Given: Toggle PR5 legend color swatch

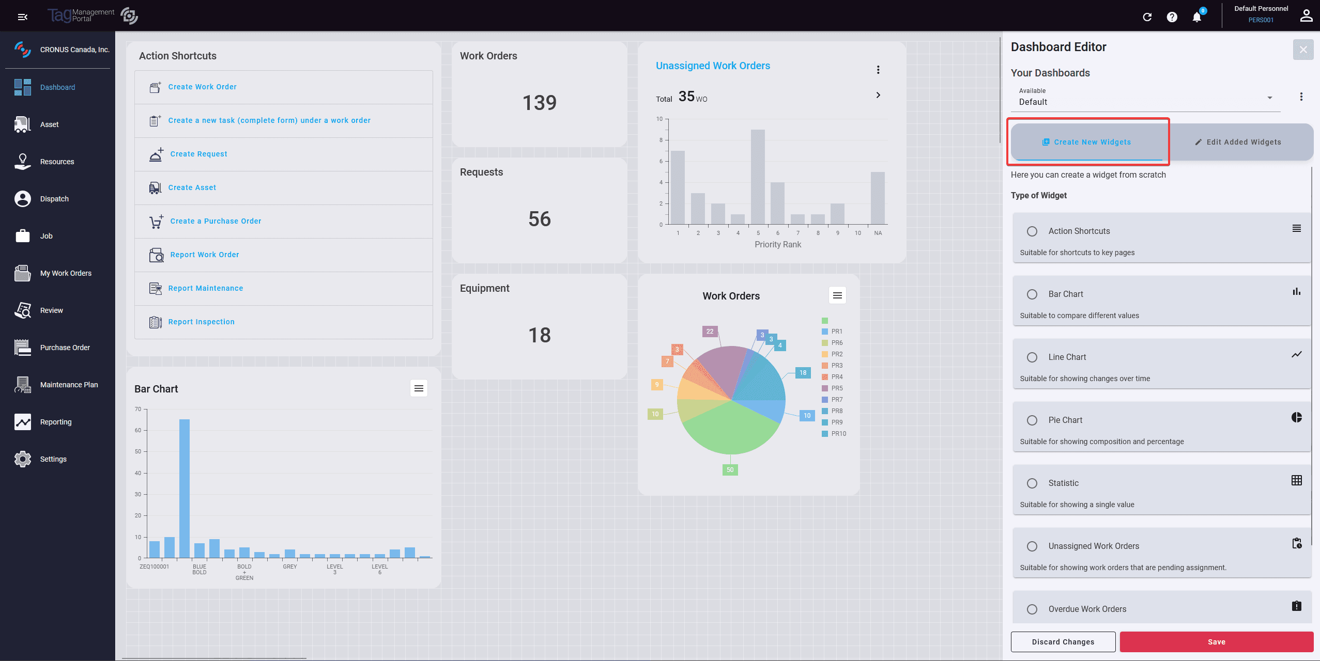Looking at the screenshot, I should point(825,388).
